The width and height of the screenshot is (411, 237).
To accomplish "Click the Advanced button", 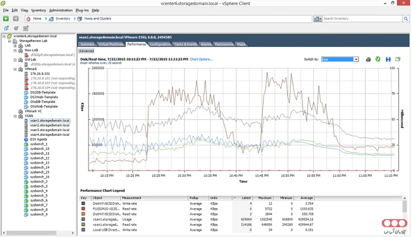I will pos(86,51).
